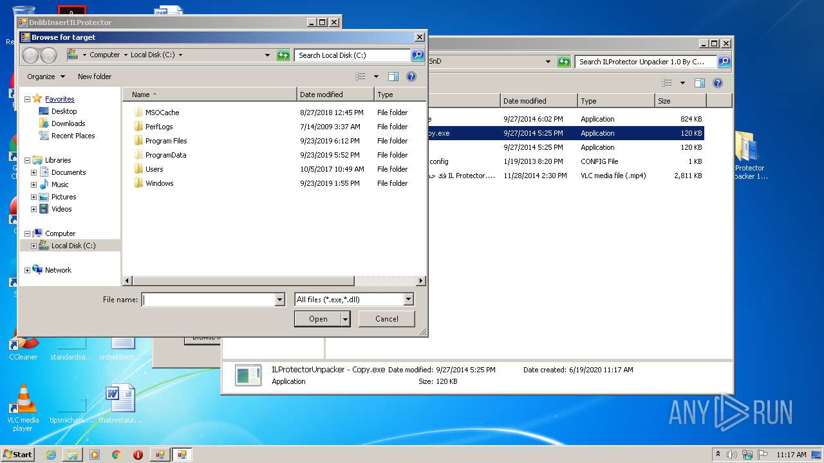The width and height of the screenshot is (824, 463).
Task: Expand the Videos library node
Action: pos(34,209)
